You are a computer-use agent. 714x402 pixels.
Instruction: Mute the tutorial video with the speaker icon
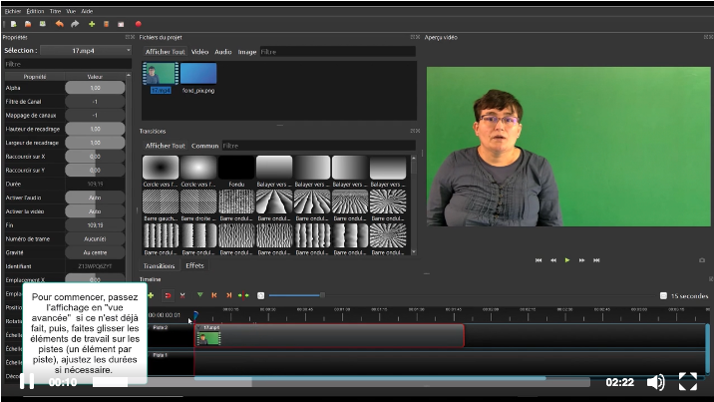tap(656, 382)
